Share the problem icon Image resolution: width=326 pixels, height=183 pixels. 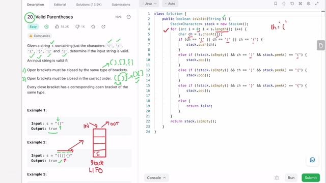click(x=103, y=26)
